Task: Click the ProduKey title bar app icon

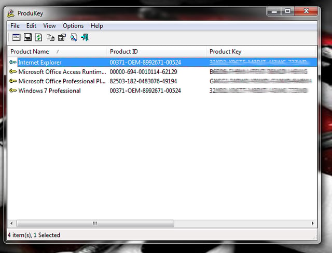Action: (11, 13)
